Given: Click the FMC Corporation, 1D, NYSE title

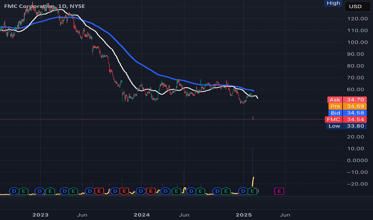Looking at the screenshot, I should tap(44, 6).
